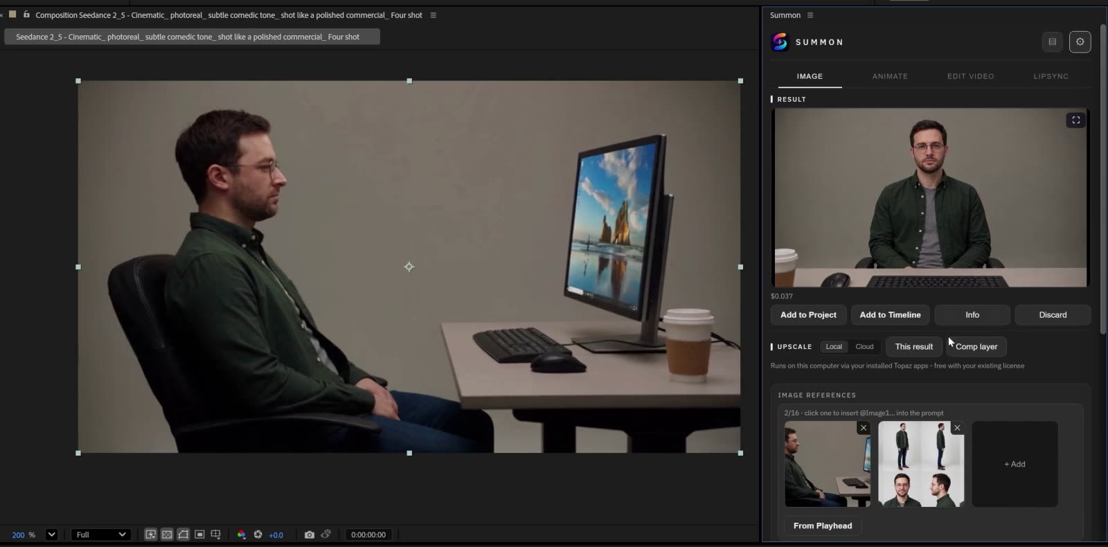Switch to the LIPSYNC tab
Viewport: 1108px width, 547px height.
tap(1051, 76)
